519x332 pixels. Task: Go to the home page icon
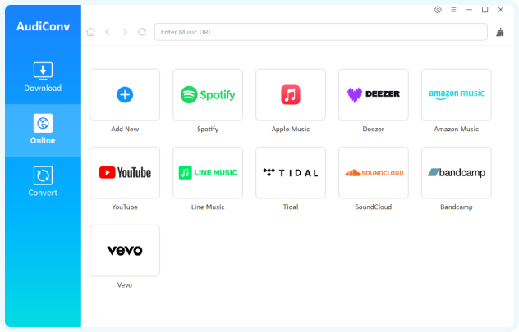coord(90,32)
